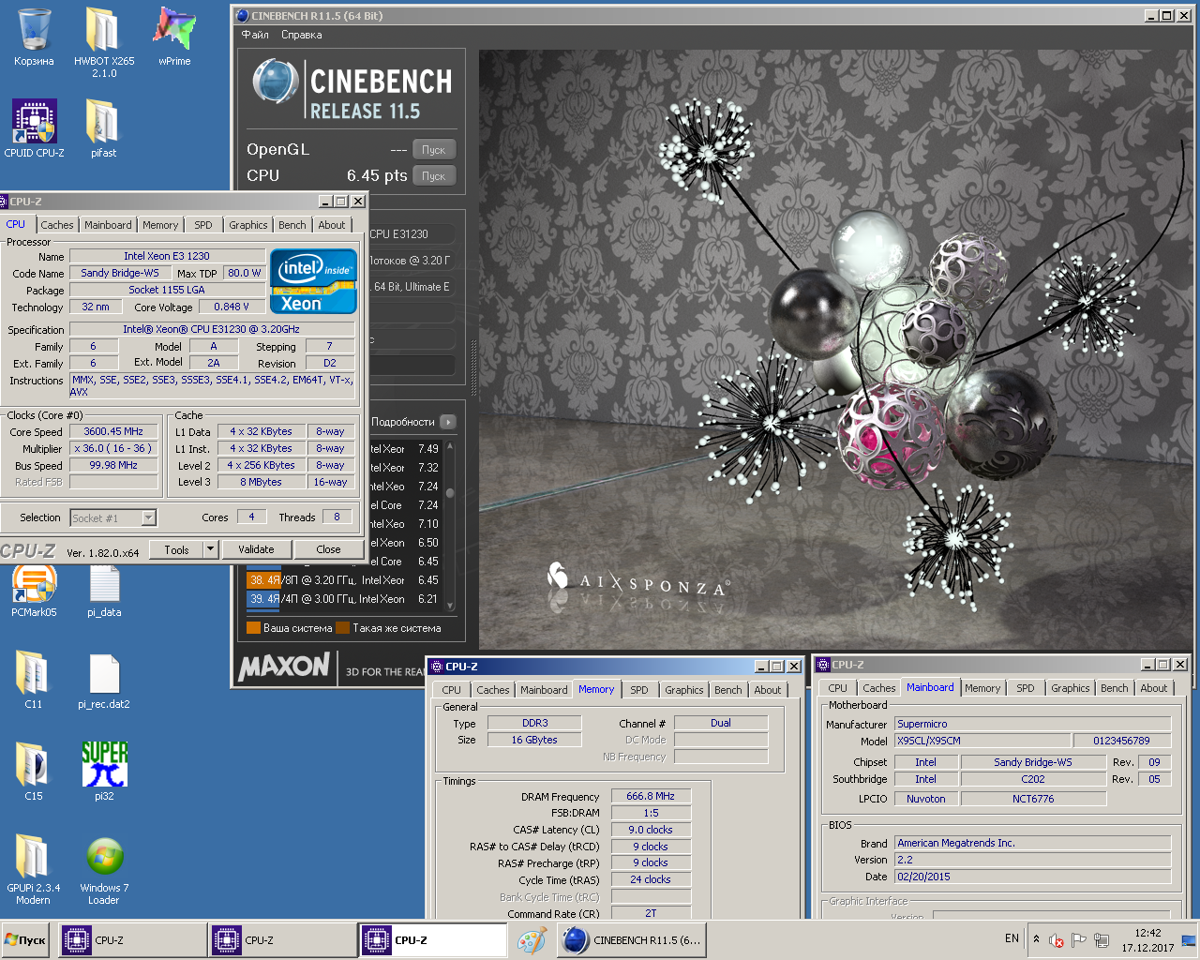The image size is (1200, 960).
Task: Click the Supermicro manufacturer field
Action: click(x=1033, y=724)
